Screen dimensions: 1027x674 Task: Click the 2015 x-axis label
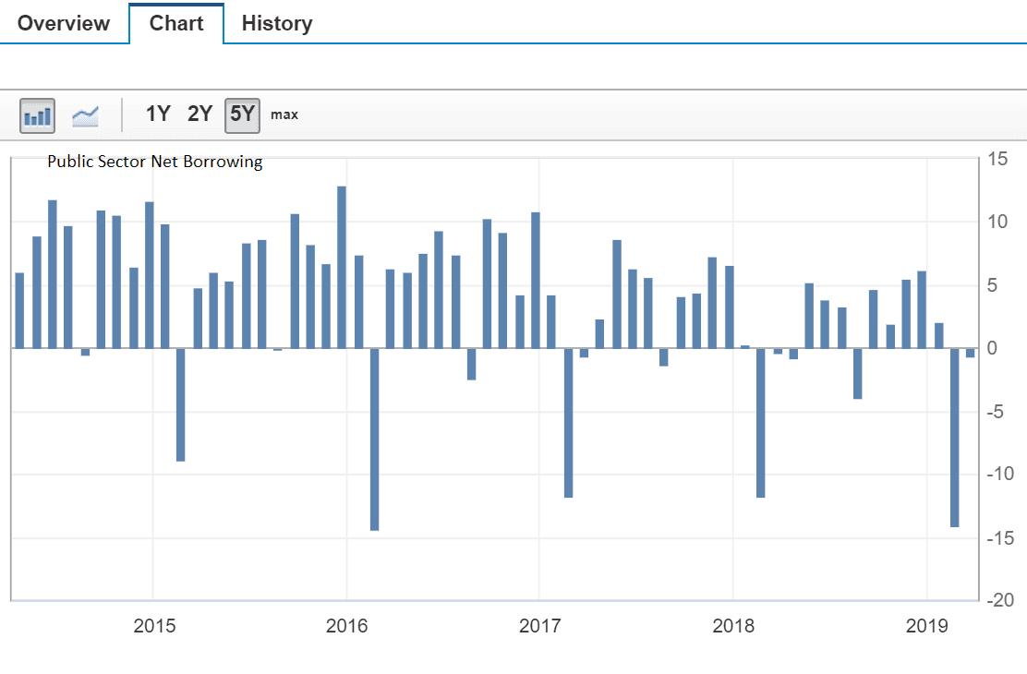[153, 627]
